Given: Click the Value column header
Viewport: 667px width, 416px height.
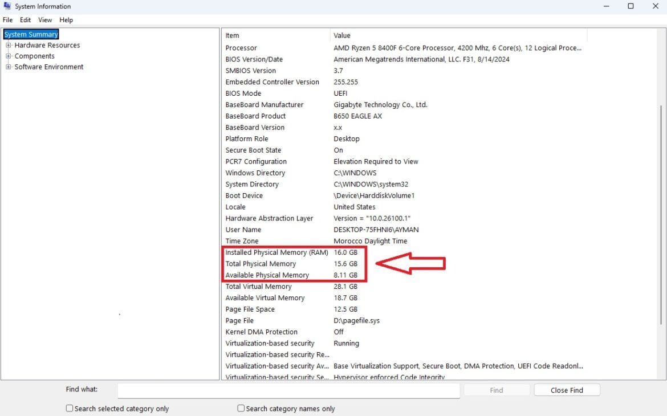Looking at the screenshot, I should click(x=458, y=35).
